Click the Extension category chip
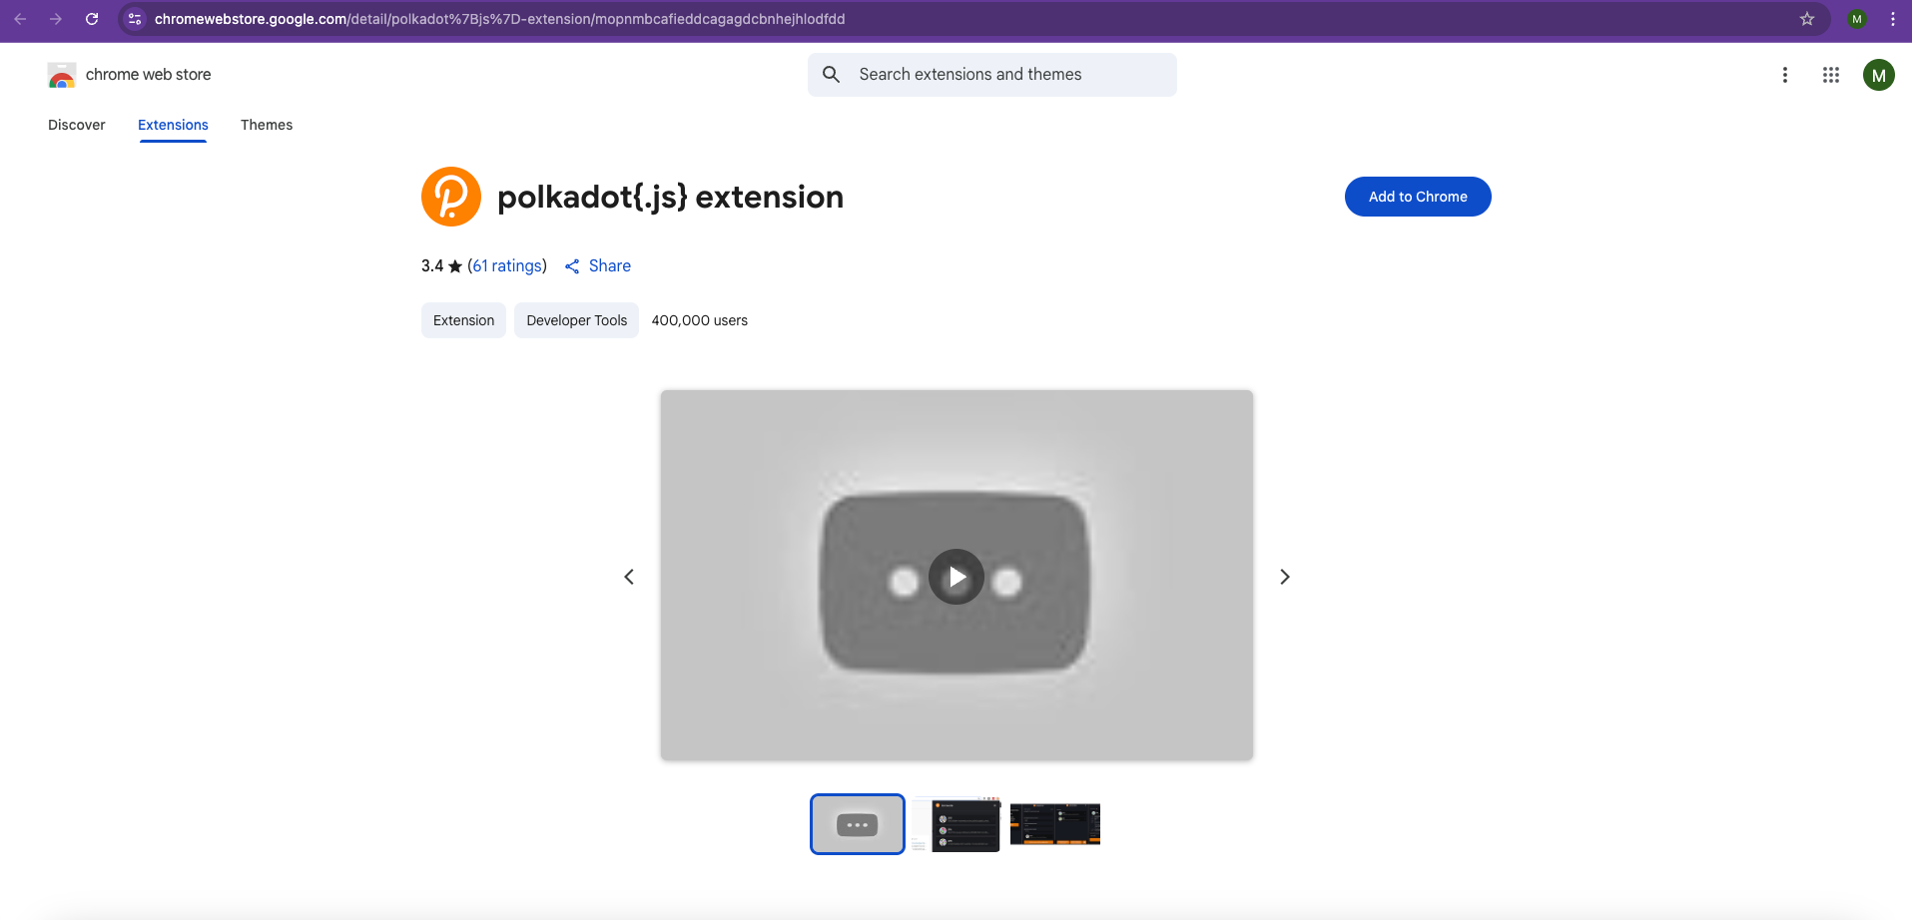1912x920 pixels. point(463,320)
